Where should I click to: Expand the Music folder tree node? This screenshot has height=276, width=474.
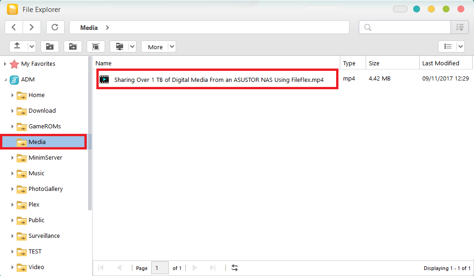pyautogui.click(x=13, y=173)
